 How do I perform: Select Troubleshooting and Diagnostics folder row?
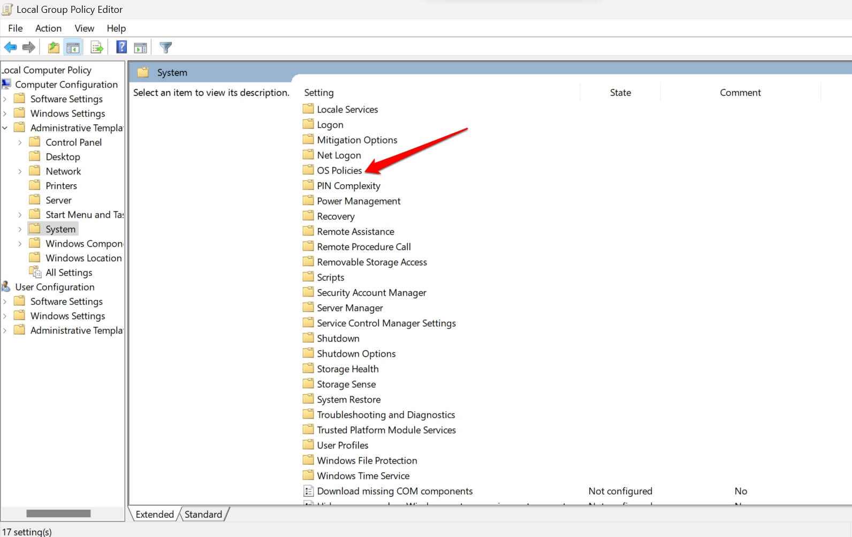(x=379, y=414)
